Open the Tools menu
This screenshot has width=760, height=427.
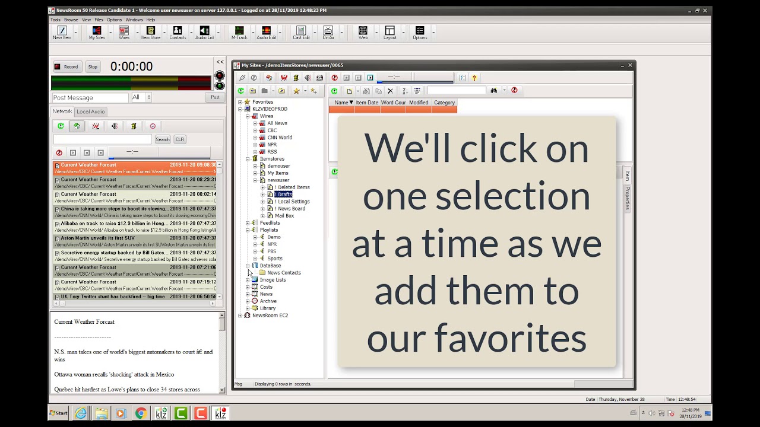55,20
